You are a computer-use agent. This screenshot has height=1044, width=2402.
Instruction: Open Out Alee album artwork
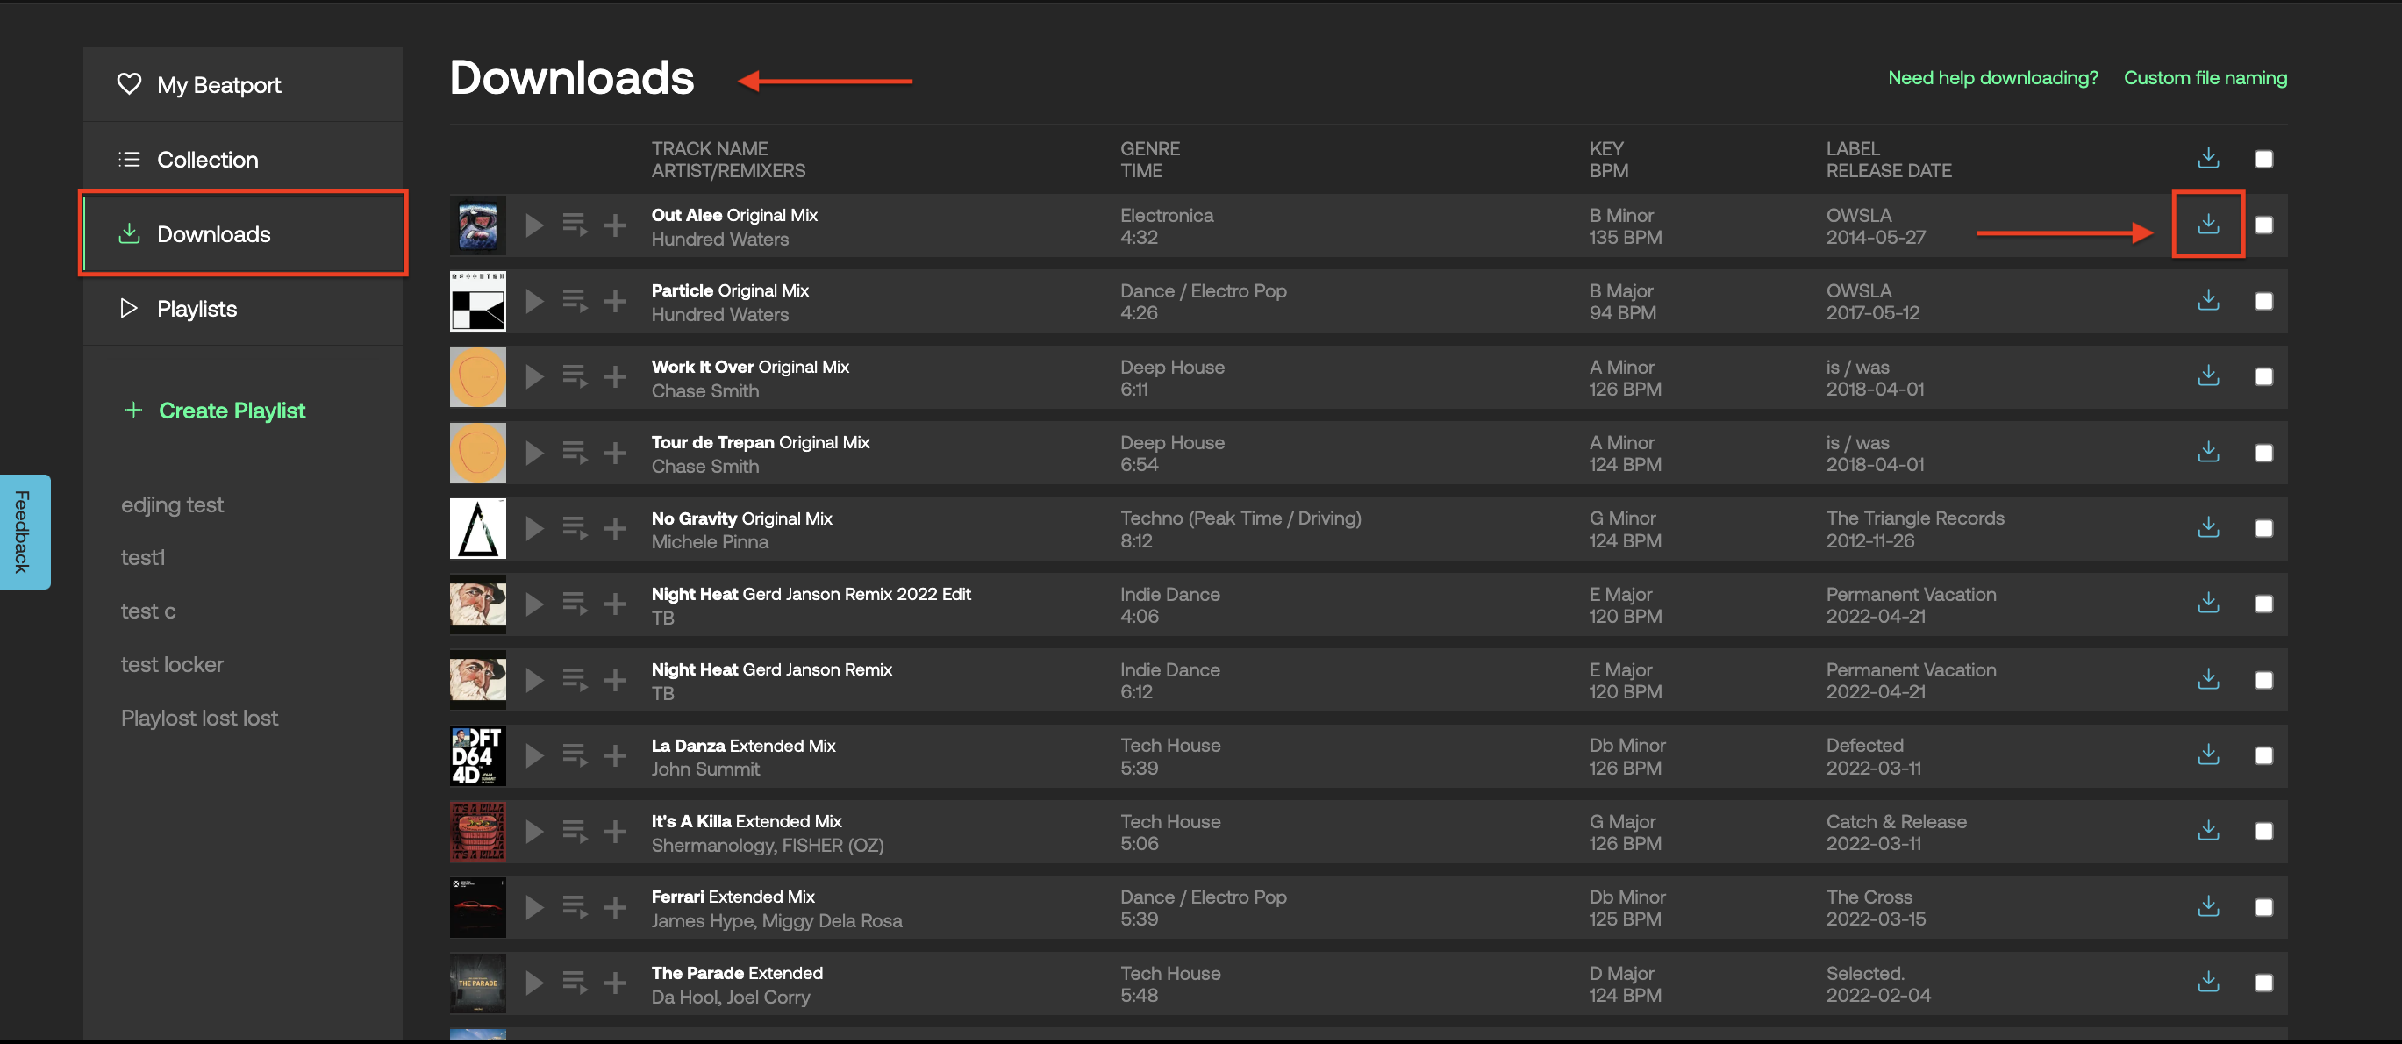[x=477, y=225]
